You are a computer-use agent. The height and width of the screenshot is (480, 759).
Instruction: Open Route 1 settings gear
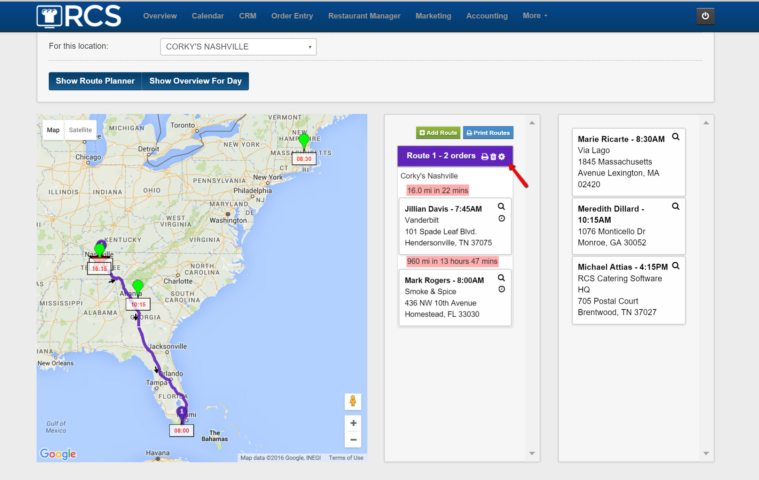pyautogui.click(x=502, y=157)
